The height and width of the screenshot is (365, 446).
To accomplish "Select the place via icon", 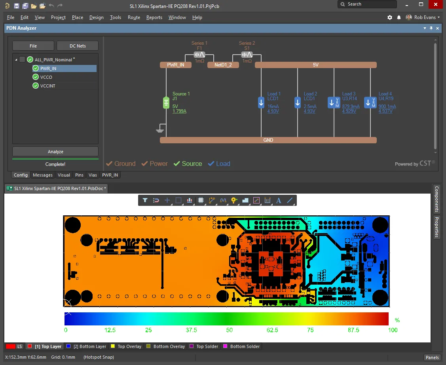I will click(234, 200).
